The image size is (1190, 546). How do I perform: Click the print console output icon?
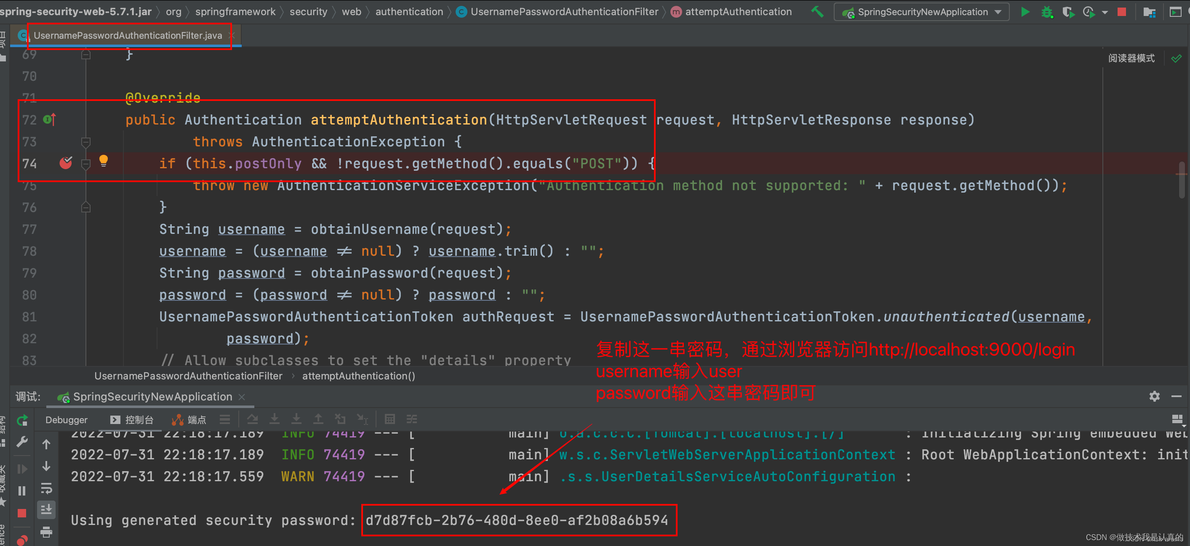pos(46,532)
